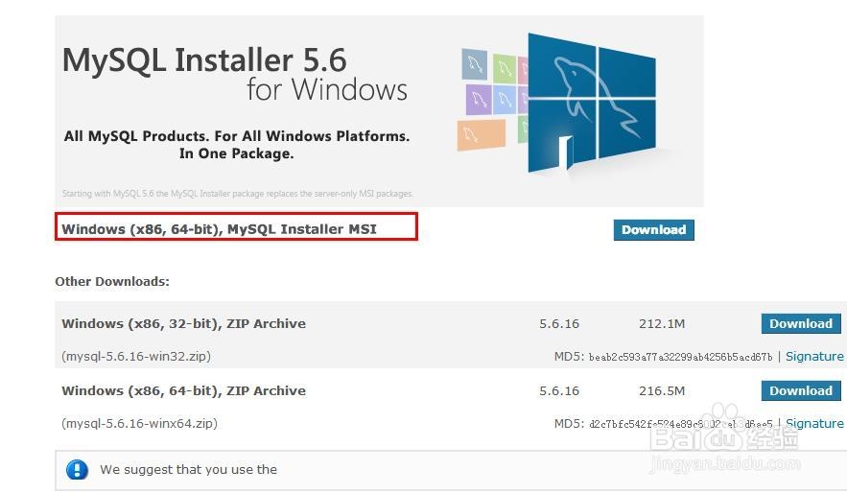The height and width of the screenshot is (493, 847).
Task: Open Signature link for win32 zip
Action: point(814,357)
